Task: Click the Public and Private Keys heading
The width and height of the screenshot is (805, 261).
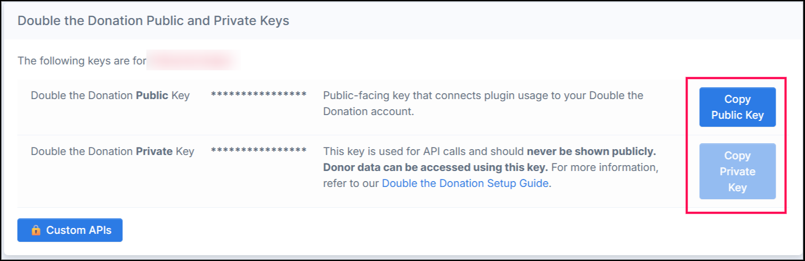Action: pos(153,21)
